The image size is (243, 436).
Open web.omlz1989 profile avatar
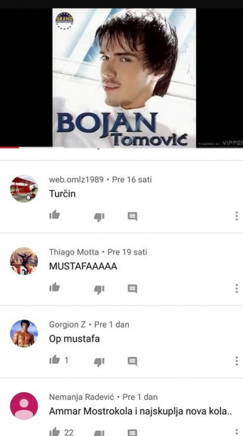pyautogui.click(x=24, y=188)
